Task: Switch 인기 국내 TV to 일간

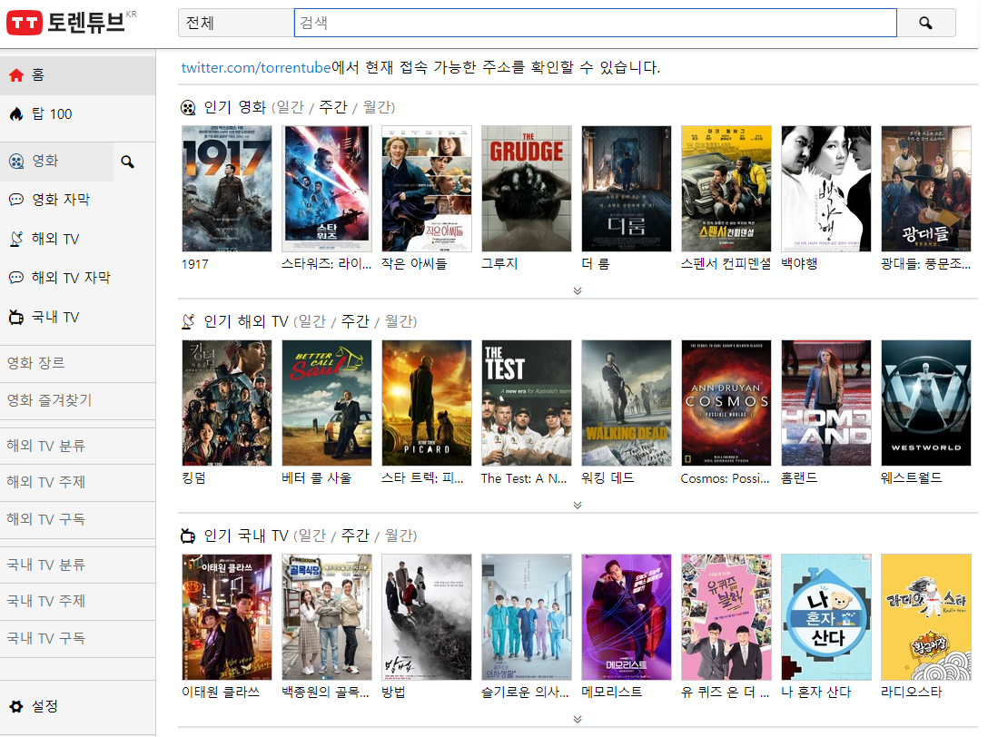Action: [x=312, y=536]
